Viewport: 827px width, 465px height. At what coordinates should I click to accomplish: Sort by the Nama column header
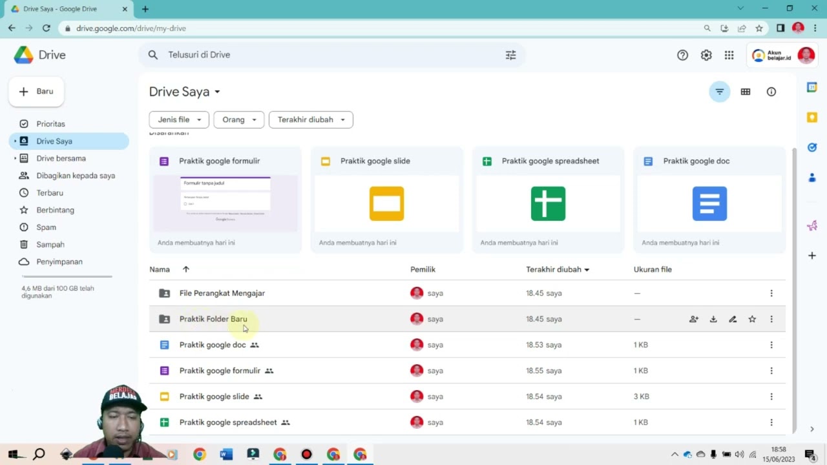click(160, 269)
